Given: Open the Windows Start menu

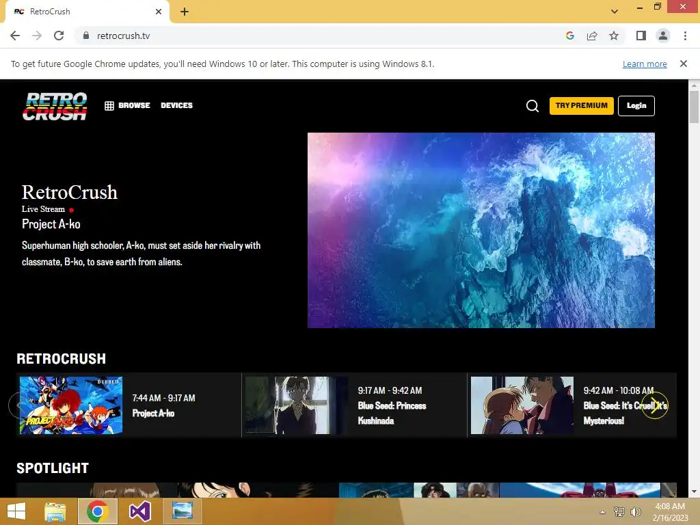Looking at the screenshot, I should tap(16, 511).
